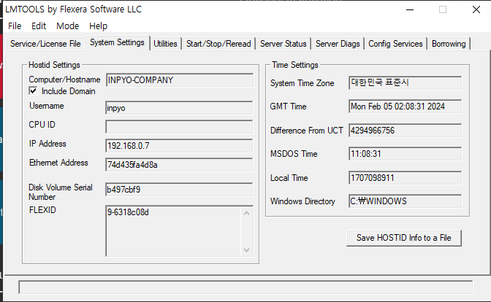Screen dimensions: 491x302
Task: Click the Username field showing inpyo
Action: tap(179, 108)
